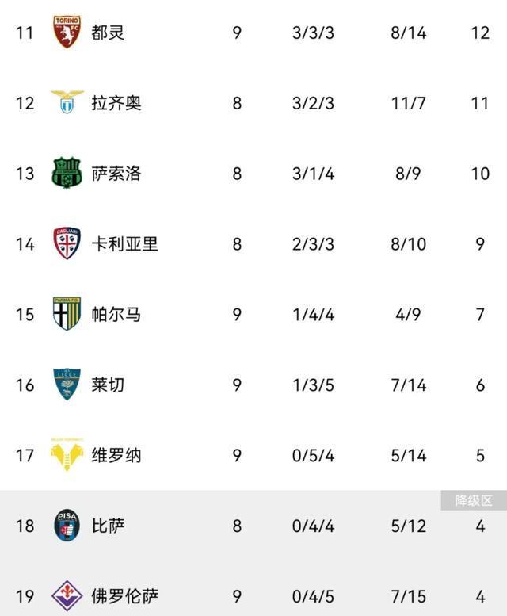Tap the Lecce club crest

(67, 385)
